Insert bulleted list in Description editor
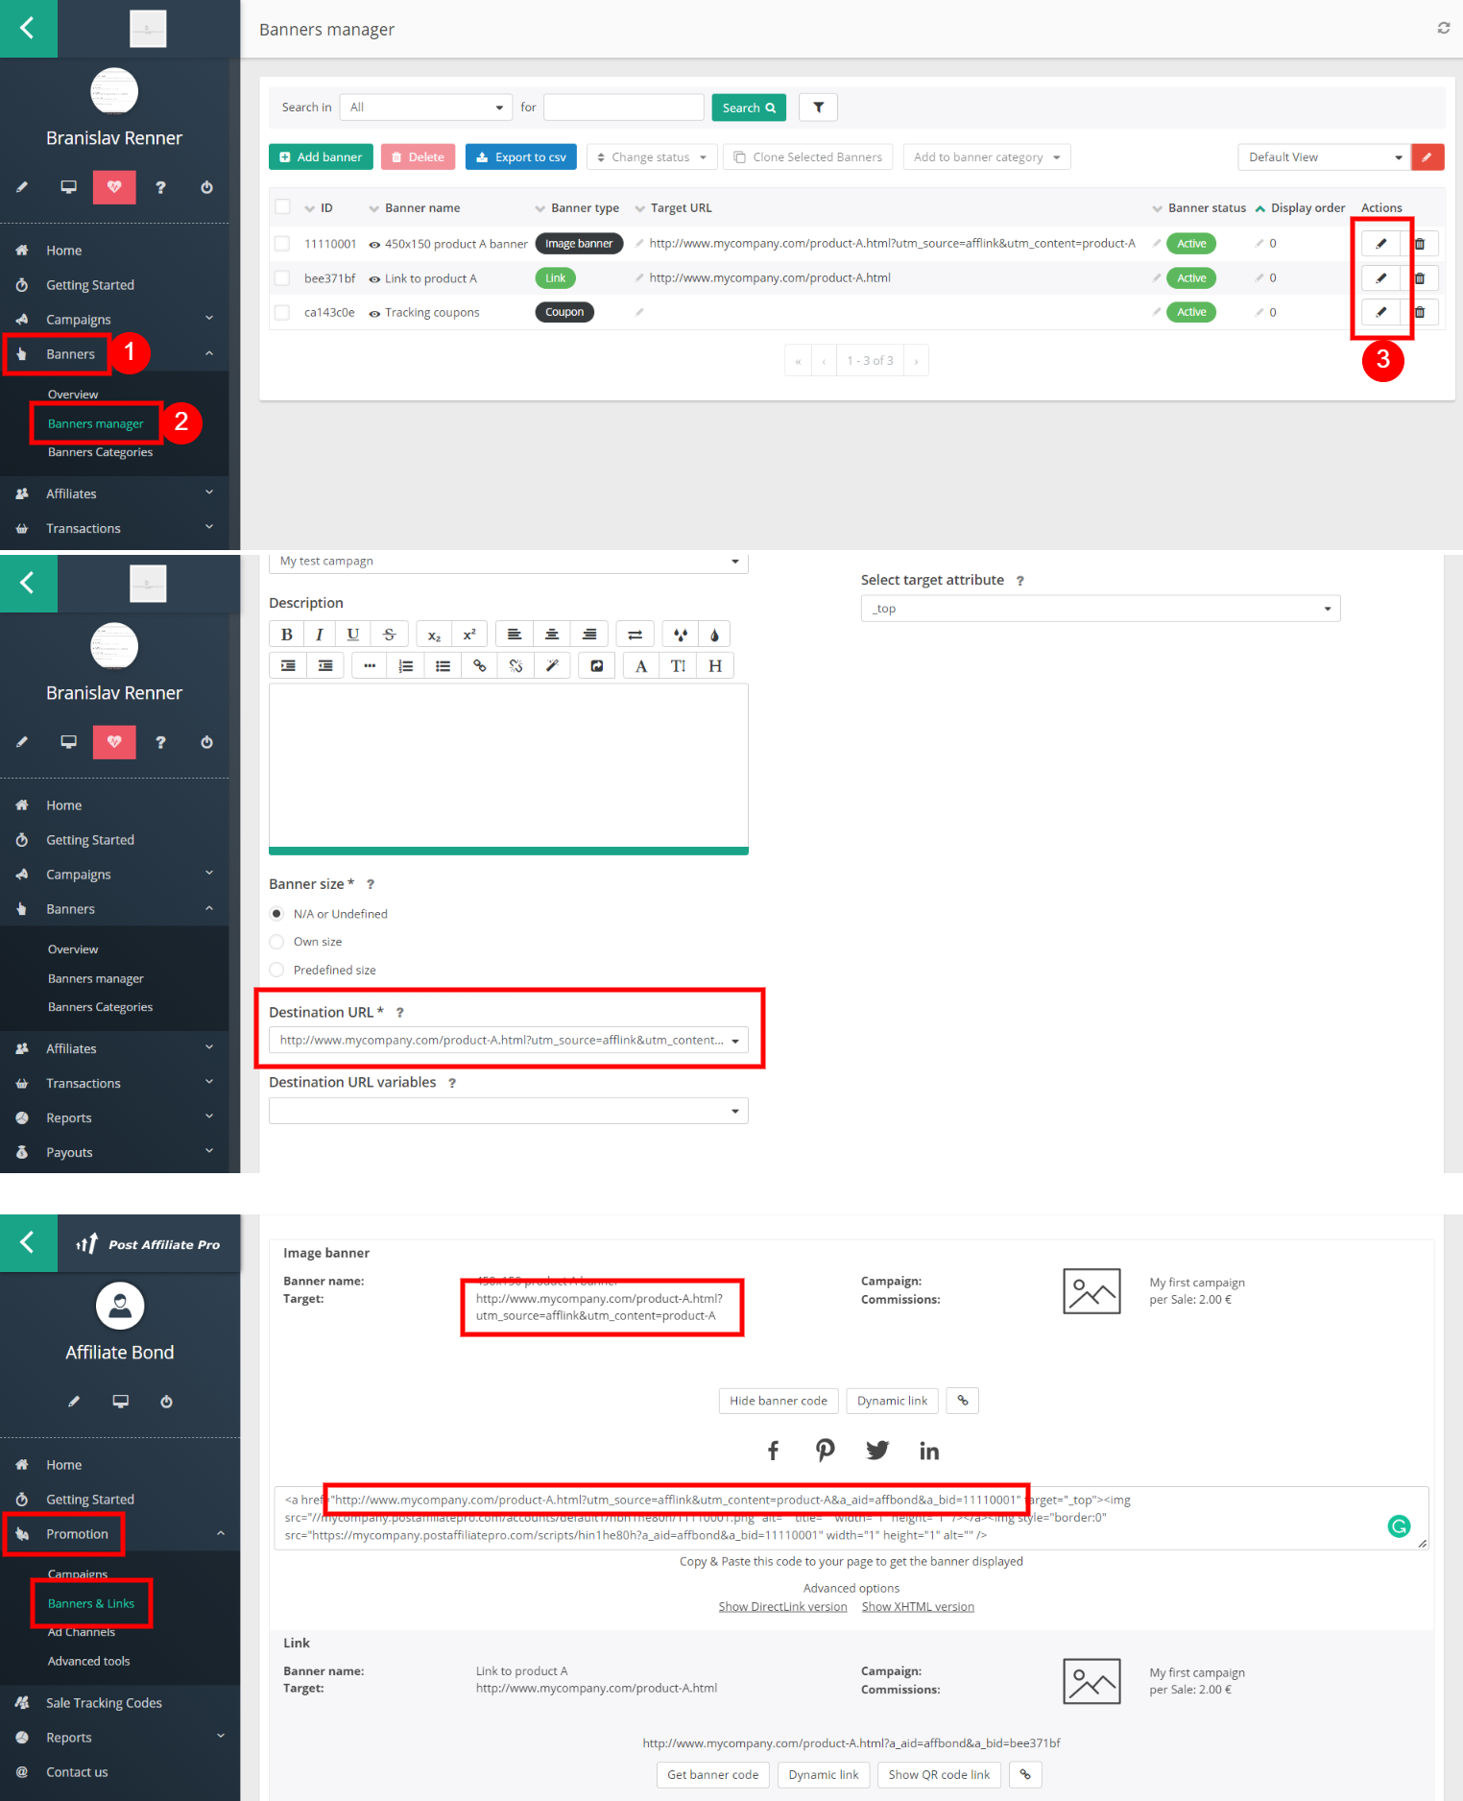The width and height of the screenshot is (1463, 1801). (x=443, y=666)
